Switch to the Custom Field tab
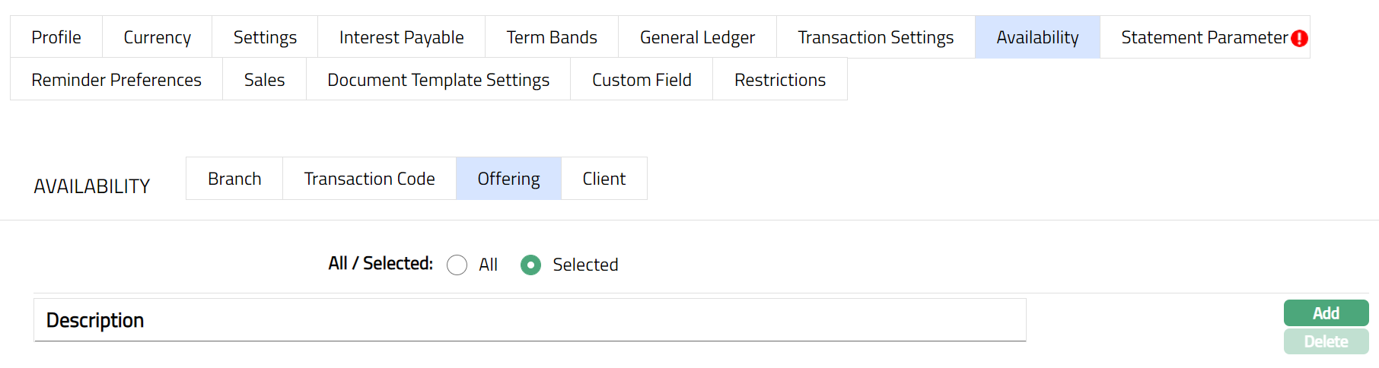Image resolution: width=1379 pixels, height=368 pixels. coord(642,80)
